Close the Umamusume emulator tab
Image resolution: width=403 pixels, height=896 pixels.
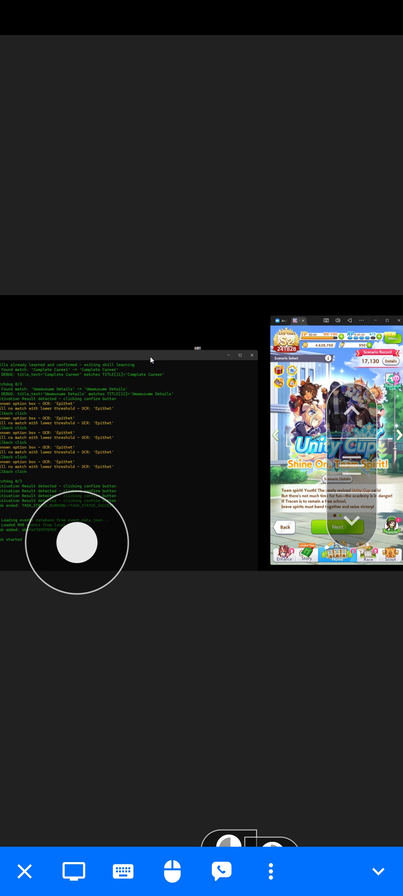[x=303, y=321]
